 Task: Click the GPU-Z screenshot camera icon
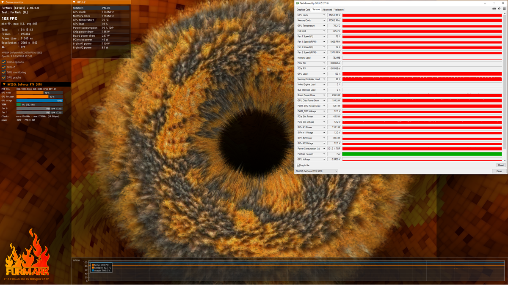pos(494,8)
